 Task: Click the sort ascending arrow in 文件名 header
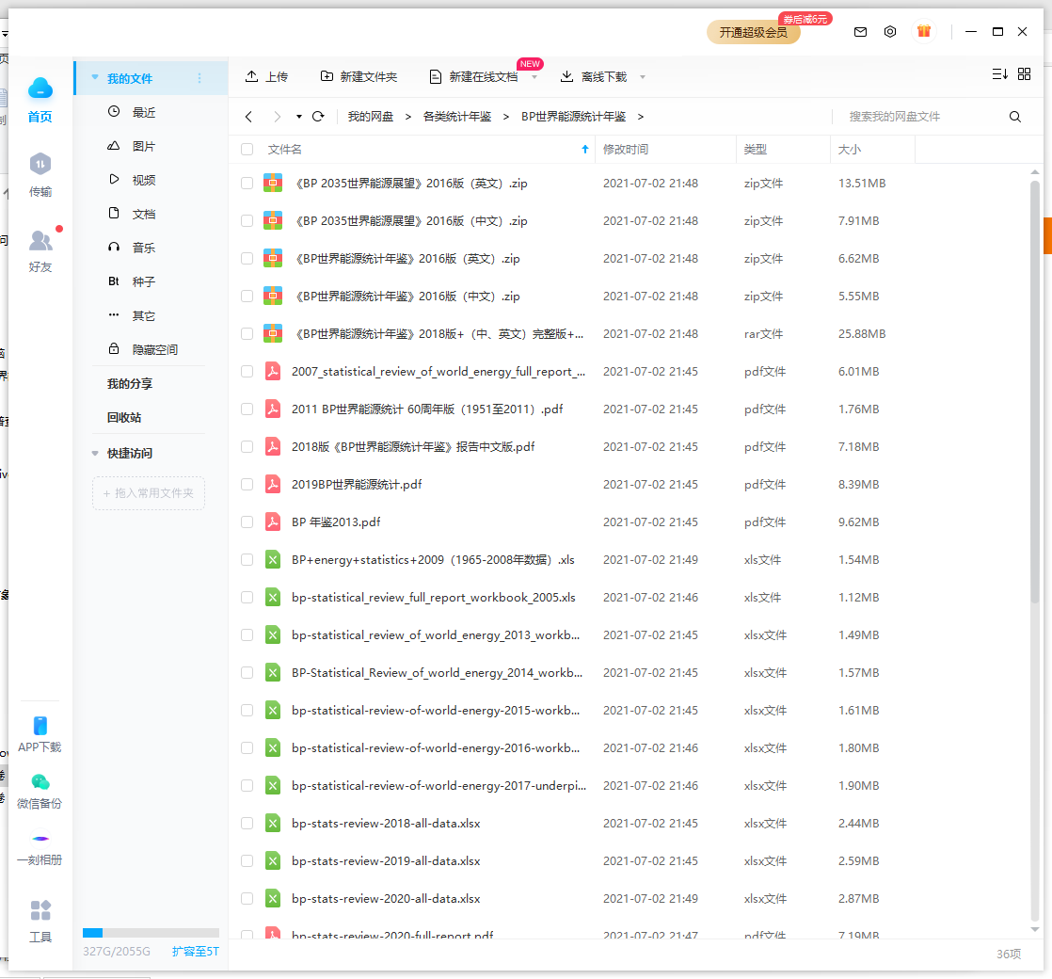tap(585, 149)
